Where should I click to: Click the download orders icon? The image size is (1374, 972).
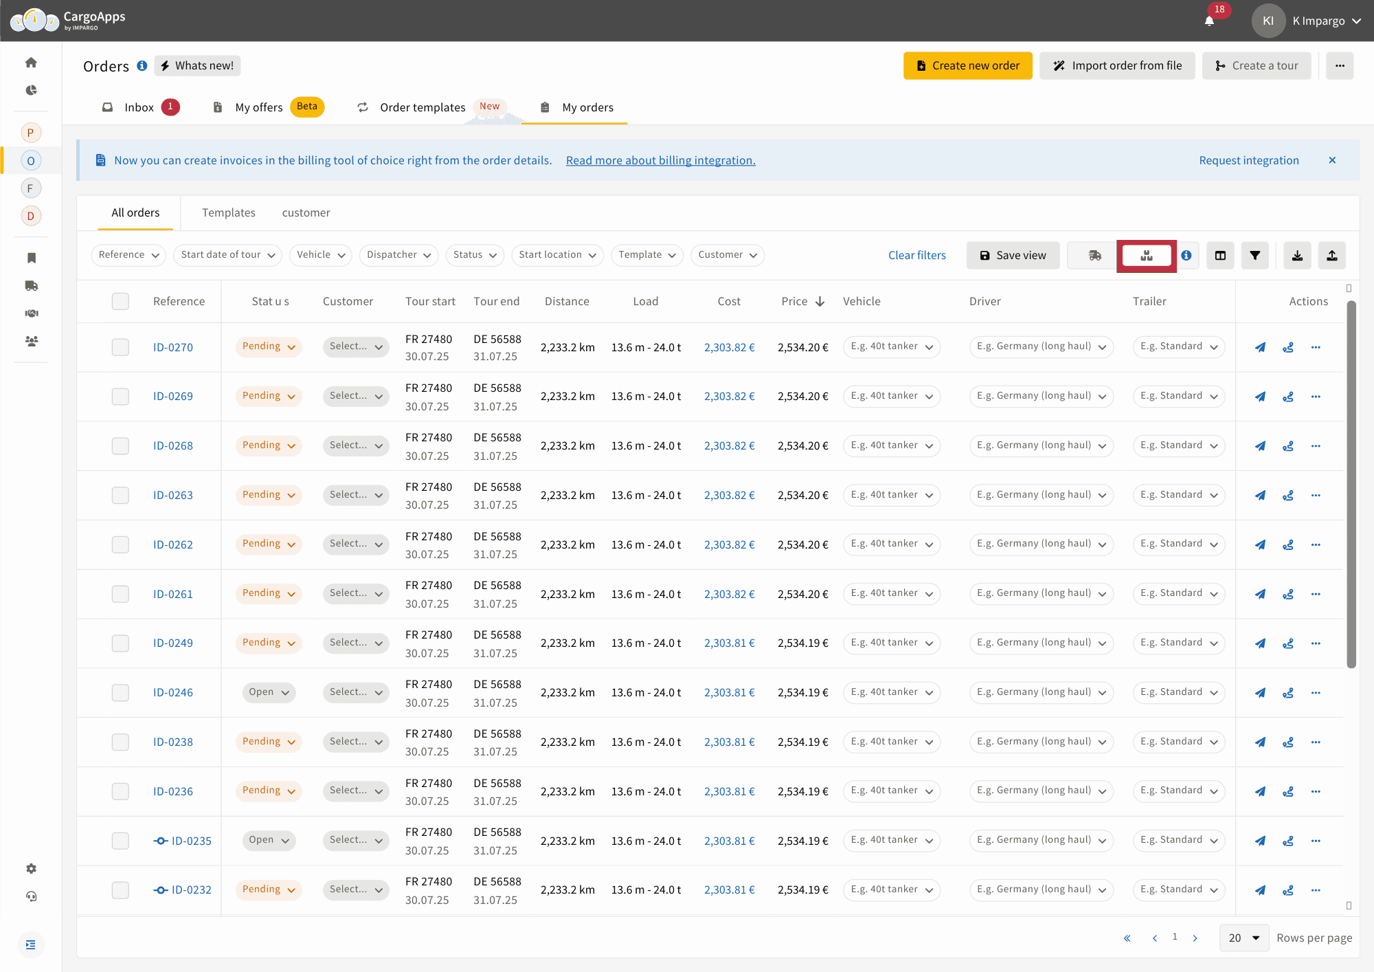1297,256
